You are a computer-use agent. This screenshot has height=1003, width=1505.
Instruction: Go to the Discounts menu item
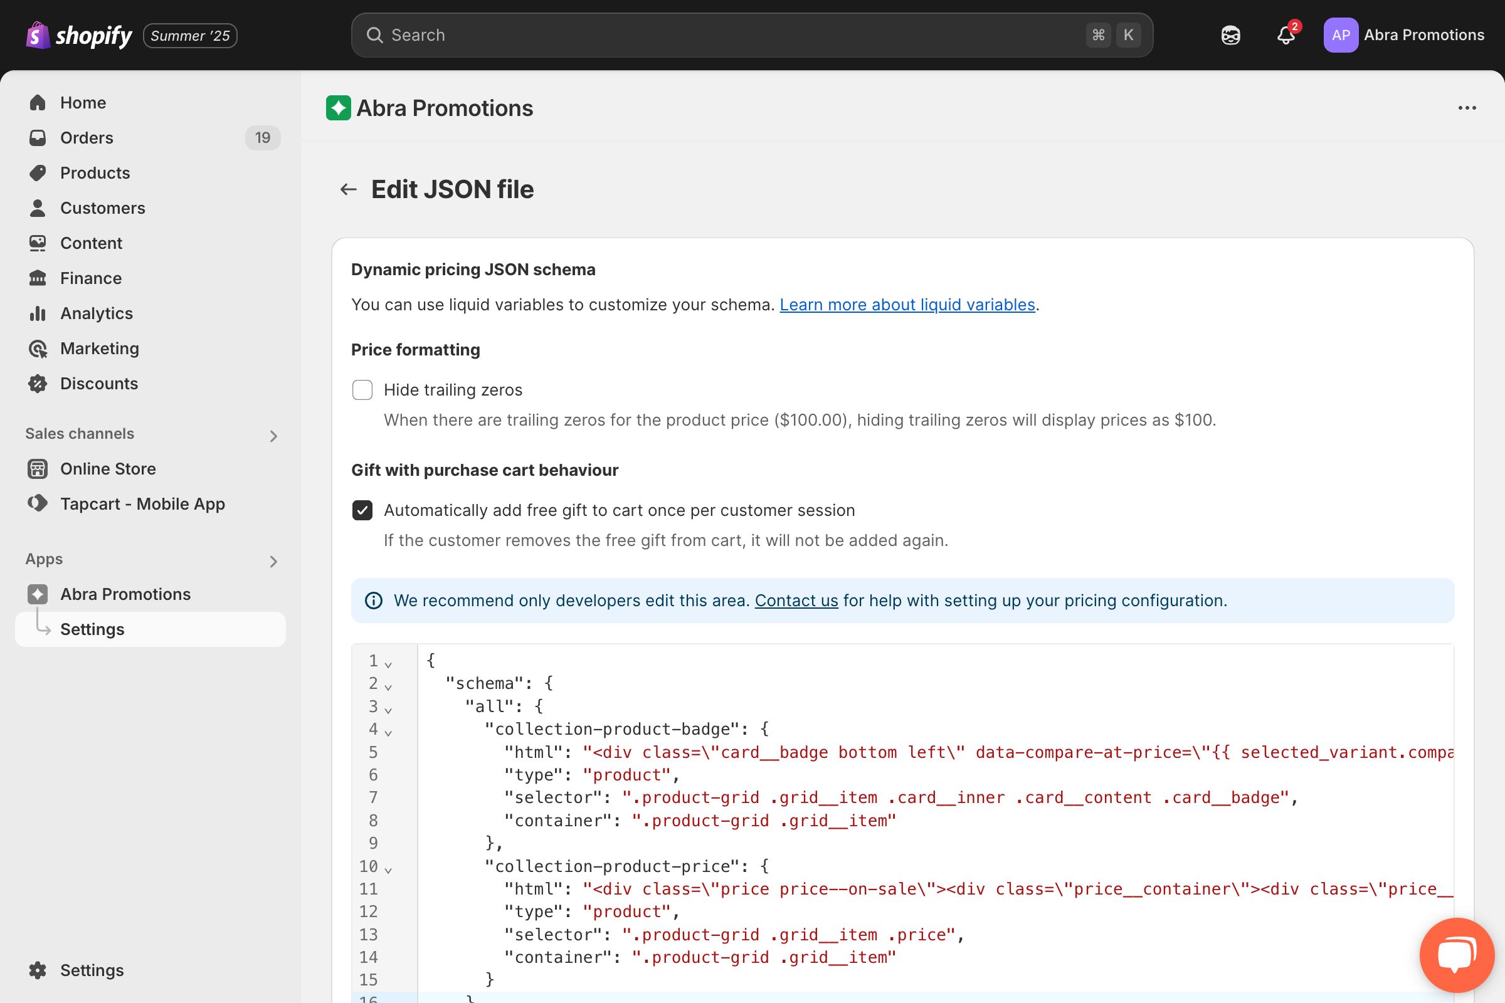tap(98, 383)
